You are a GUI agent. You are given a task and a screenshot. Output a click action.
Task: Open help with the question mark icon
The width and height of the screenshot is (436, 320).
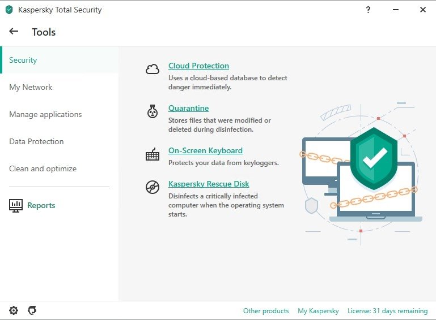368,10
